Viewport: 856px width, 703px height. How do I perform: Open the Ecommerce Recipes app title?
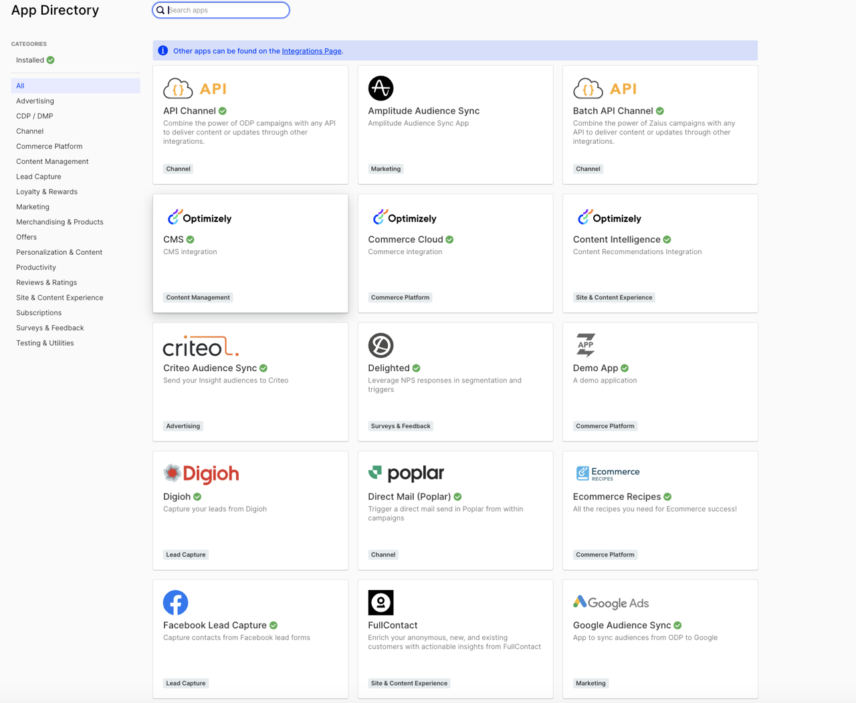tap(617, 496)
